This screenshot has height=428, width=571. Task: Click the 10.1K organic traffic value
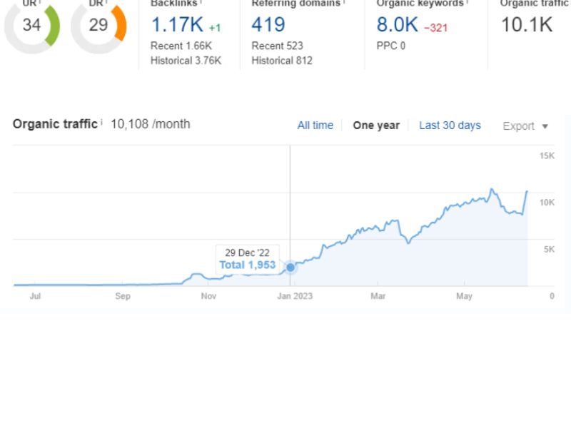[526, 25]
